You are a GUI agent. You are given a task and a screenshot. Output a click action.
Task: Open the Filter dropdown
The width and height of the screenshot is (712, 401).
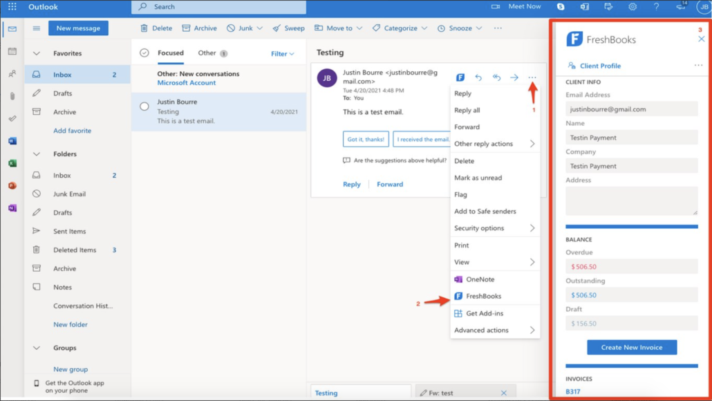click(283, 54)
